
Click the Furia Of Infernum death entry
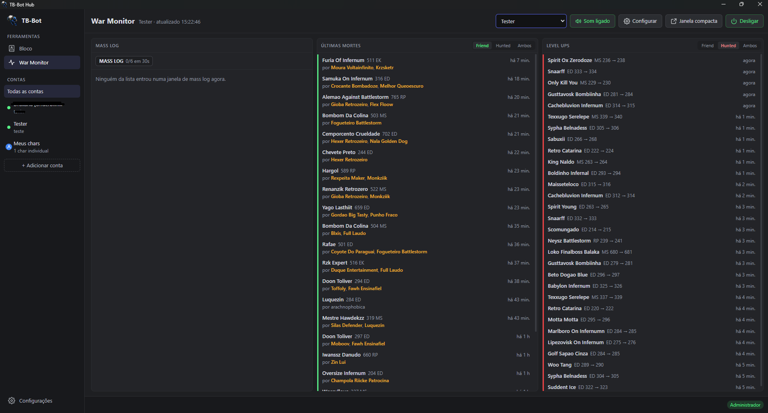426,64
